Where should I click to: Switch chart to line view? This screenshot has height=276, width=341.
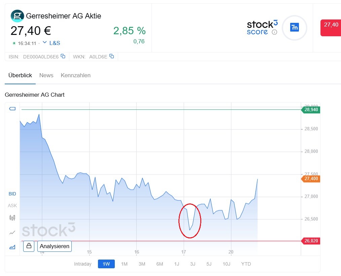click(12, 232)
